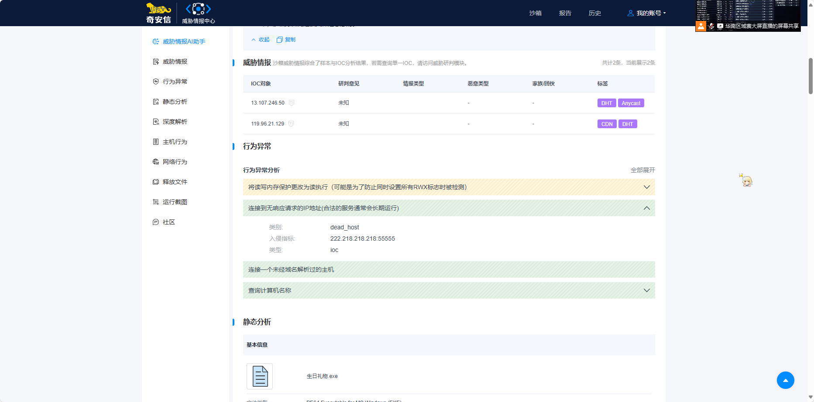Click the Anycast tag on first IOC
The height and width of the screenshot is (402, 814).
click(631, 103)
